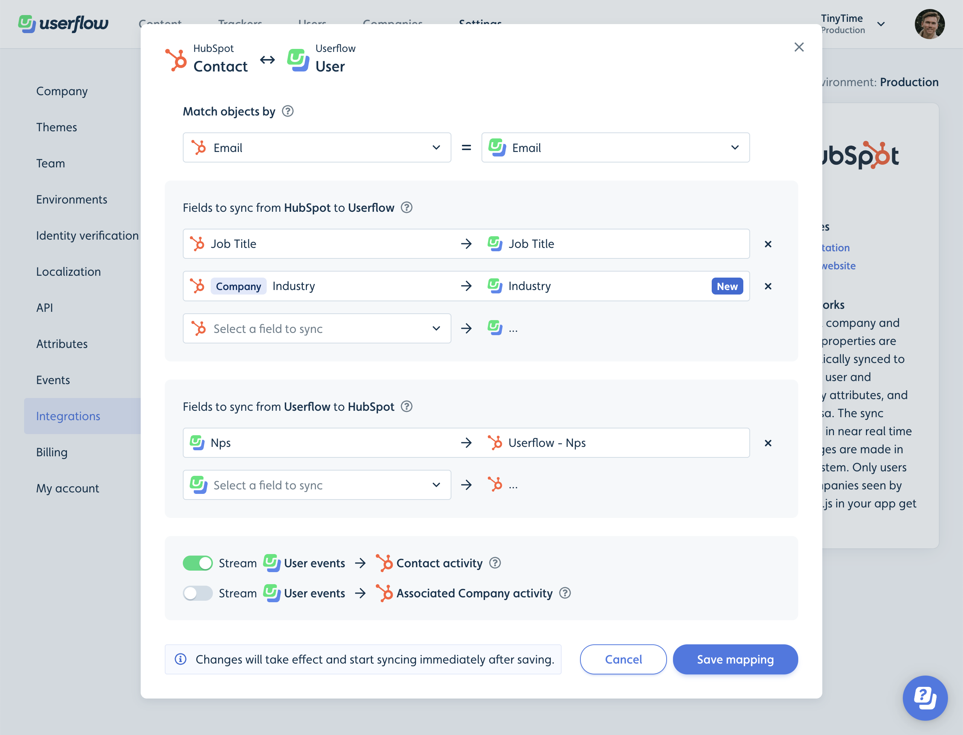963x735 pixels.
Task: Click the Userflow - Nps target text
Action: point(547,443)
